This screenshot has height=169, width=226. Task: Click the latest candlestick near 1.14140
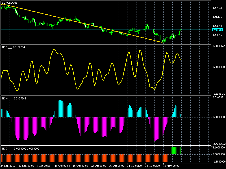(180, 30)
